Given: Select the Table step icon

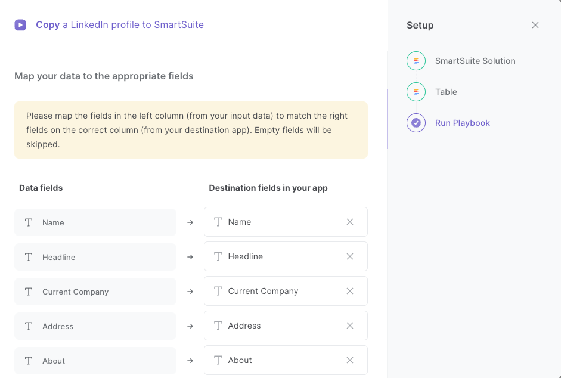Looking at the screenshot, I should [416, 92].
